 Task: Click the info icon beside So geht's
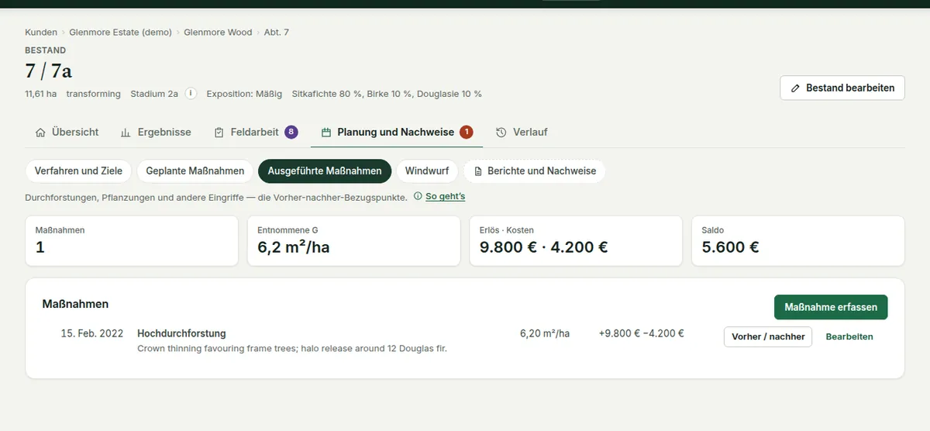click(418, 197)
